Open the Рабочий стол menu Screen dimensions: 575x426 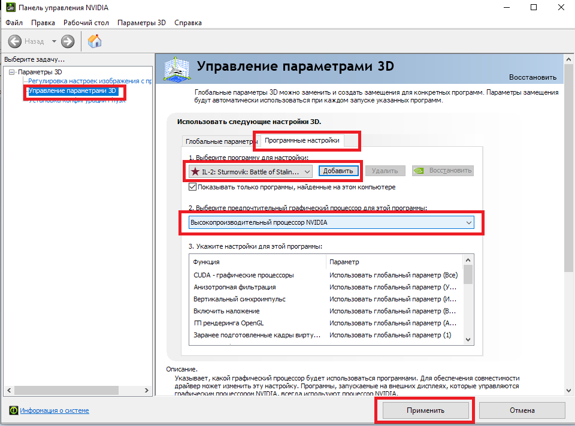tap(86, 23)
